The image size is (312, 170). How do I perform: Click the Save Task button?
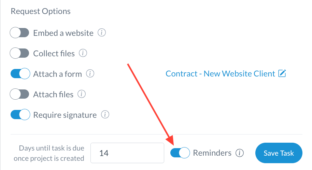click(x=279, y=153)
